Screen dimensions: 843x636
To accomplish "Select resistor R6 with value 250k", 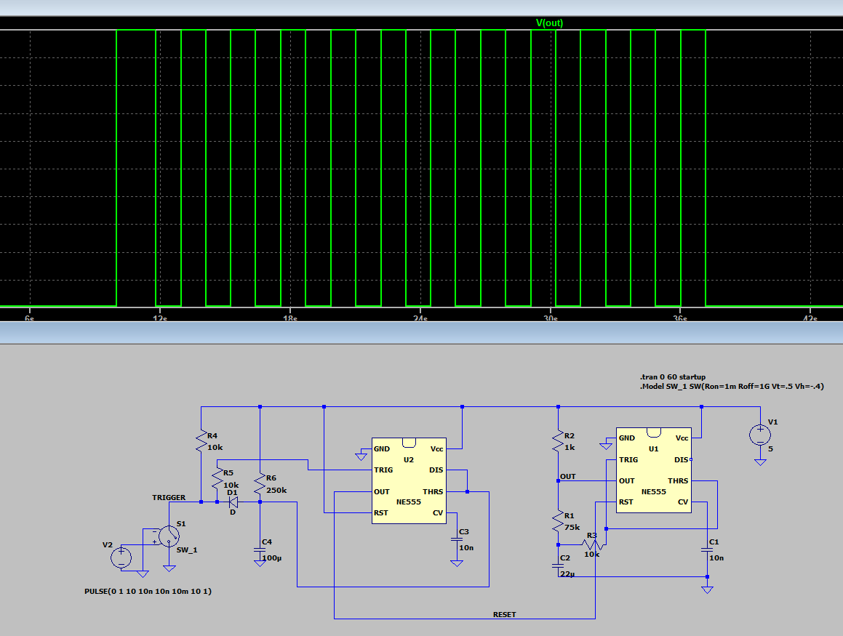I will (260, 482).
